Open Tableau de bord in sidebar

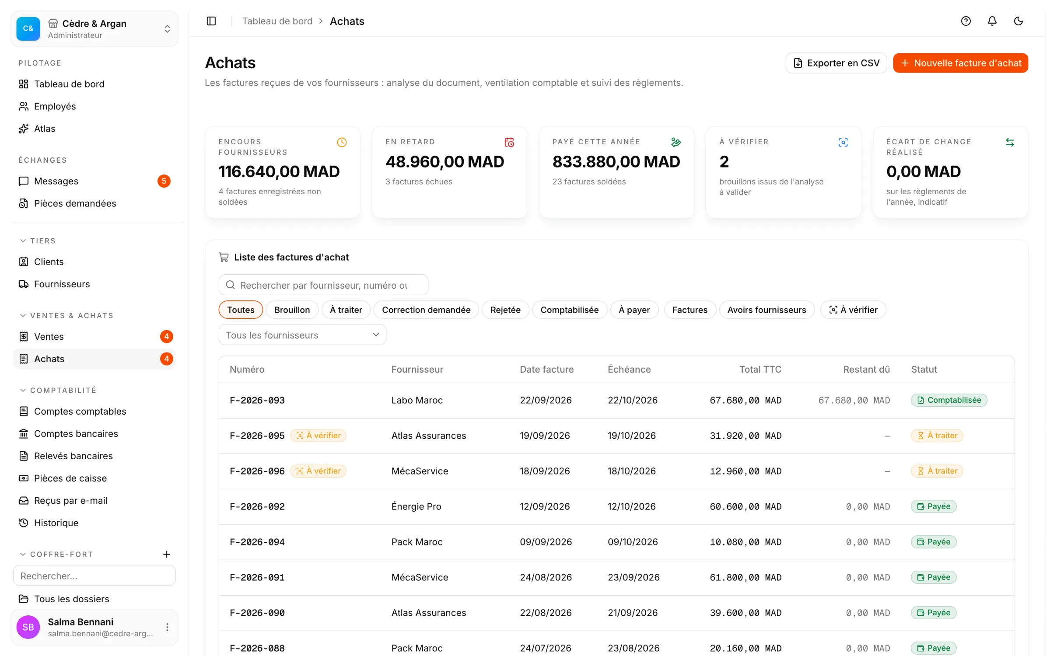click(x=94, y=84)
